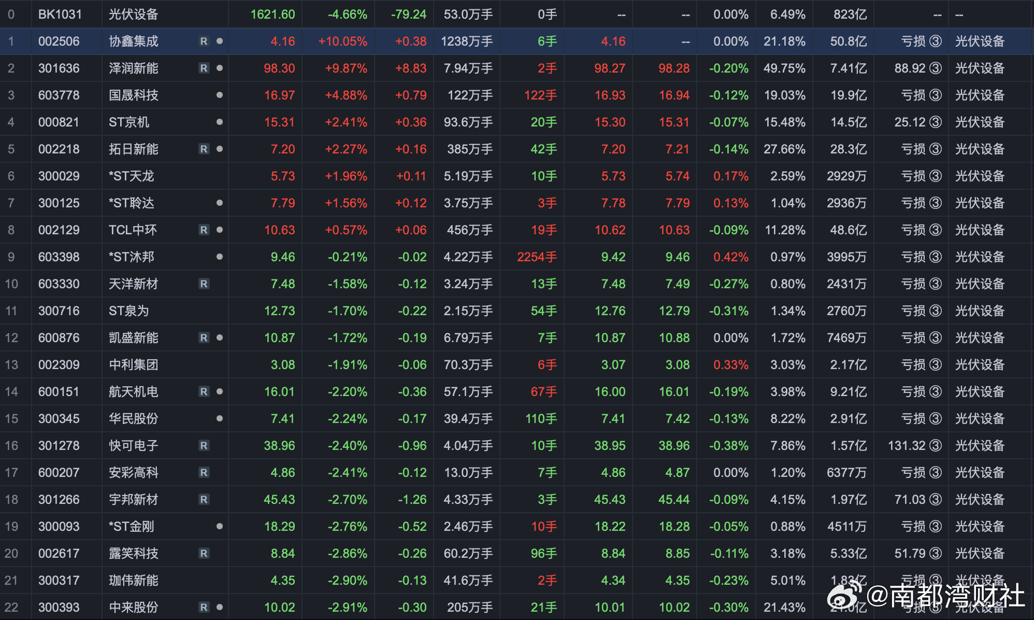Viewport: 1034px width, 620px height.
Task: Select row 13 中利集团
Action: (x=133, y=365)
